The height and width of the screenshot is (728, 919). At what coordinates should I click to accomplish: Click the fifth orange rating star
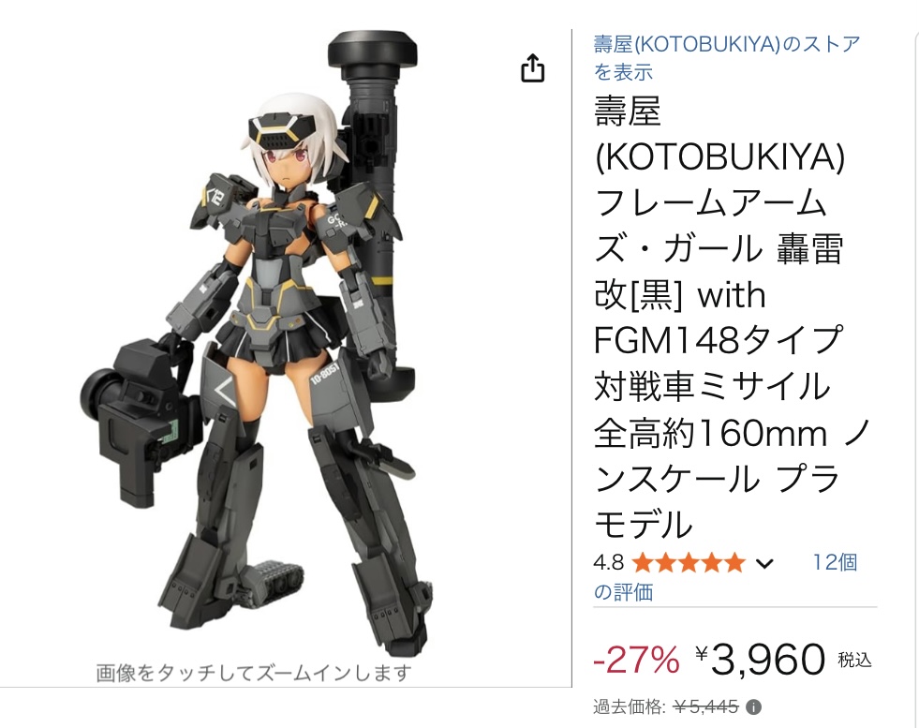click(734, 563)
